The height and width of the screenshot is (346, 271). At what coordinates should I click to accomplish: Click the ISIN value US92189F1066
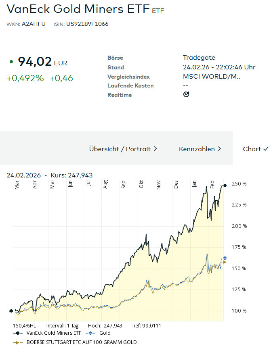pos(87,24)
